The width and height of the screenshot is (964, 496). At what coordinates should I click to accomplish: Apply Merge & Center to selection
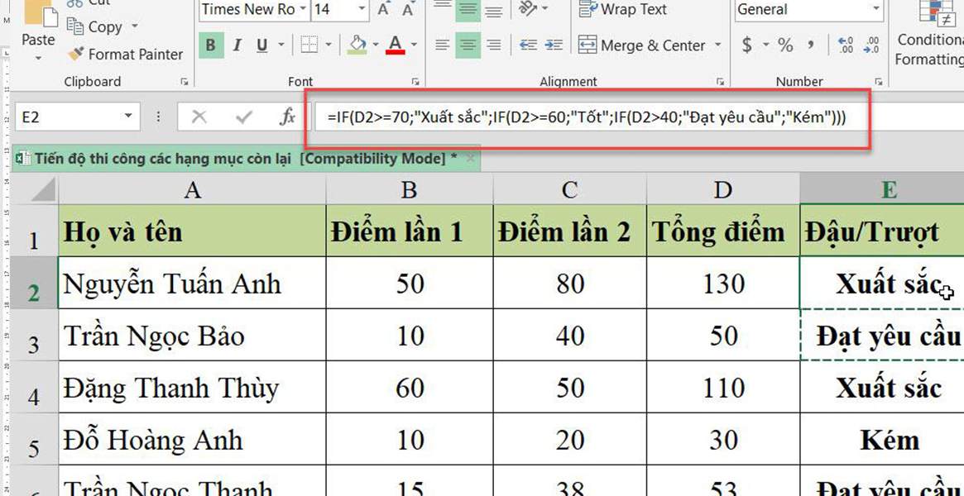643,45
